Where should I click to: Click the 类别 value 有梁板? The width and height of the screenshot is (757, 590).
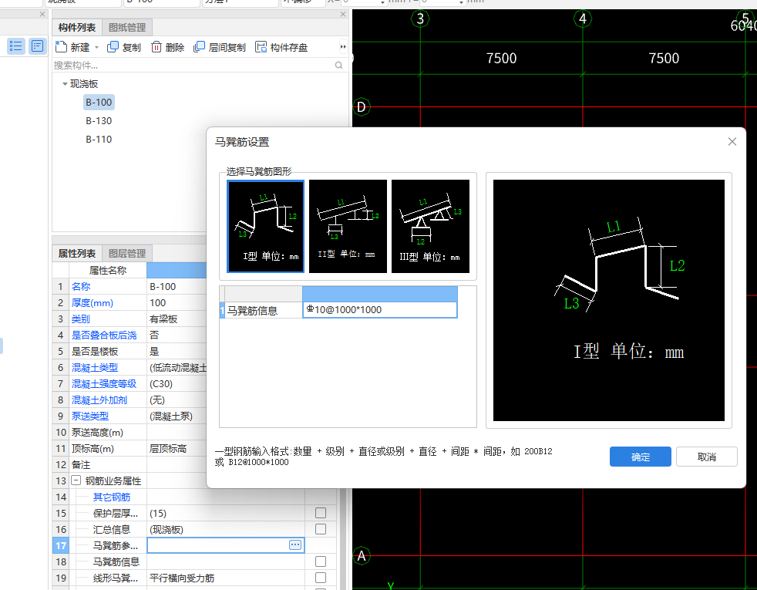click(163, 319)
